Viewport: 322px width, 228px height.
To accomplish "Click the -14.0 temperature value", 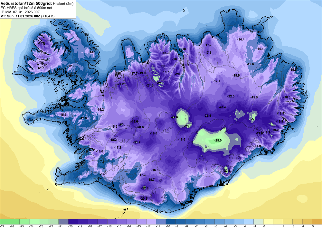I will [x=257, y=146].
